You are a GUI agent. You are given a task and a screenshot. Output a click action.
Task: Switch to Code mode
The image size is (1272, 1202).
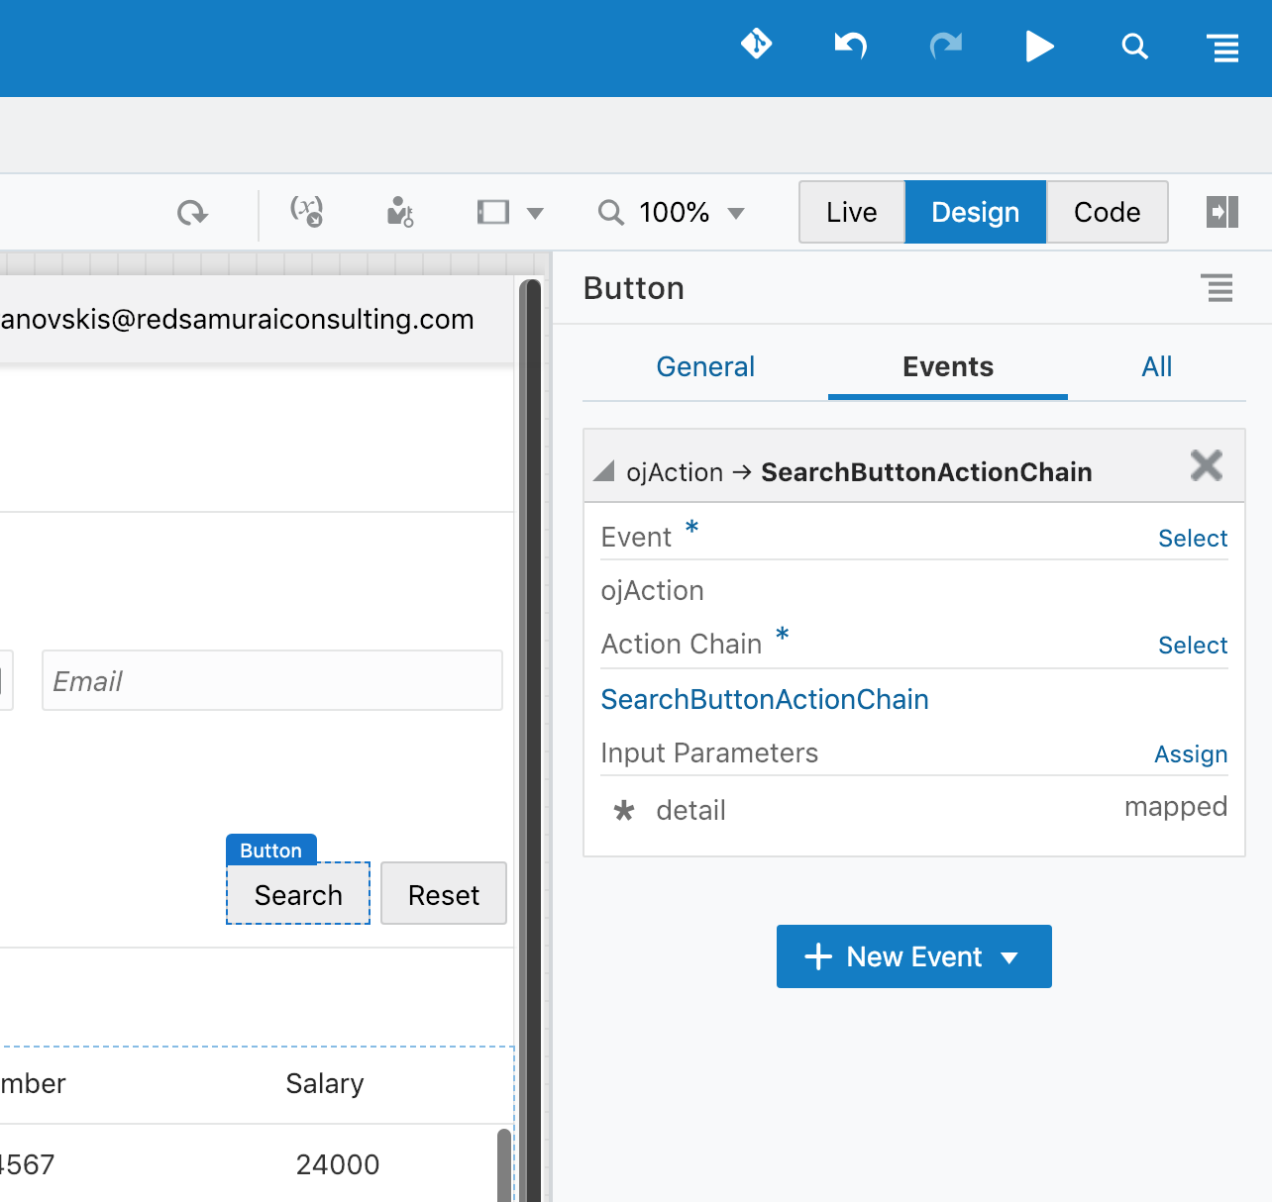pos(1107,211)
